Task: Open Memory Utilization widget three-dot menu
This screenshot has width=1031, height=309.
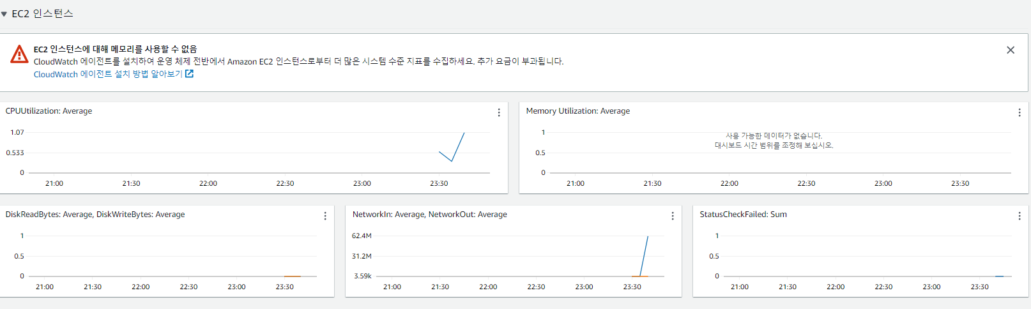Action: 1019,112
